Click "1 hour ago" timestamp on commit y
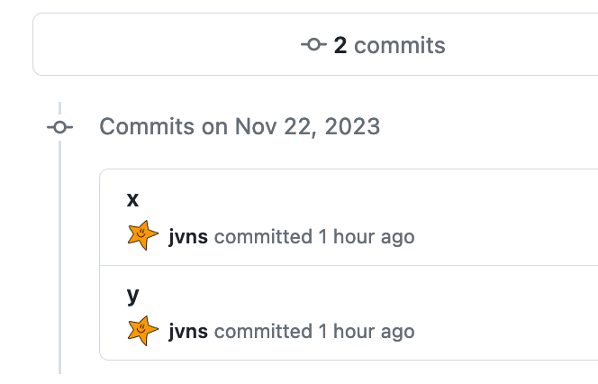Viewport: 598px width, 384px height. coord(367,332)
